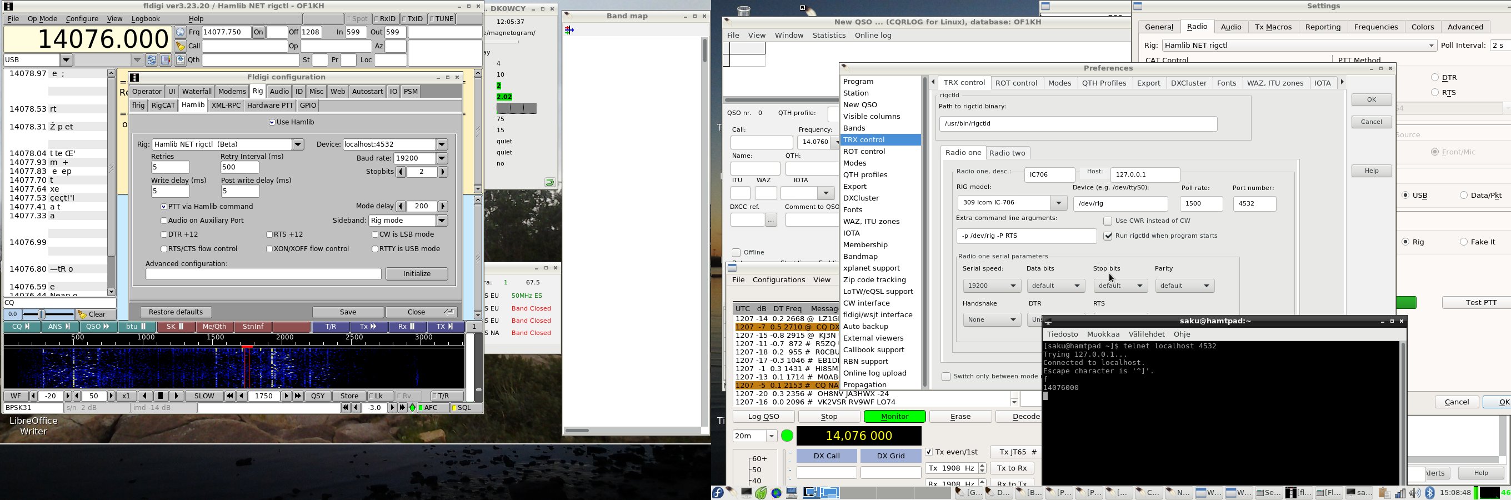Viewport: 1511px width, 500px height.
Task: Click the network signal tray icon
Action: [1400, 493]
